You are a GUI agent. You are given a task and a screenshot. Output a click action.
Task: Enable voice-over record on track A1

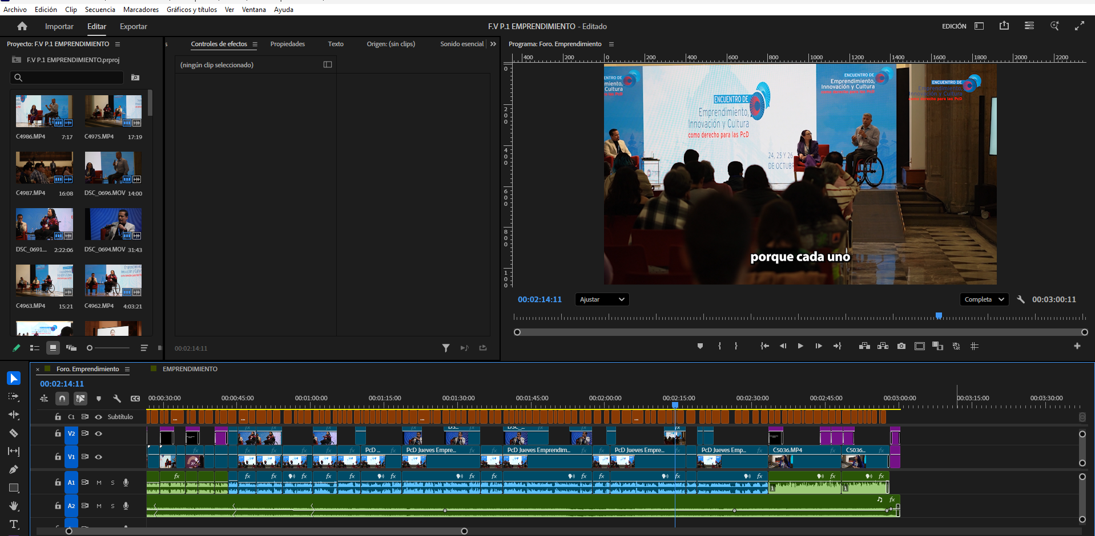click(126, 482)
